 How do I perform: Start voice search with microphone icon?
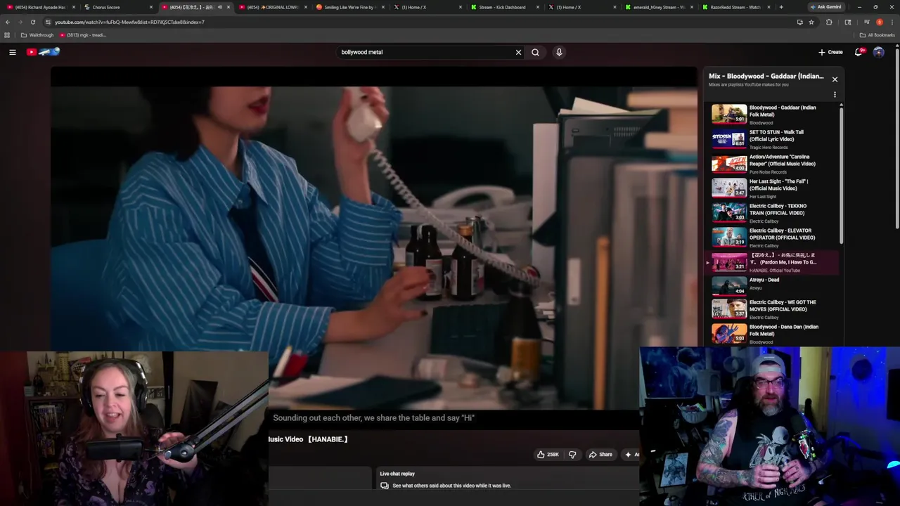559,52
